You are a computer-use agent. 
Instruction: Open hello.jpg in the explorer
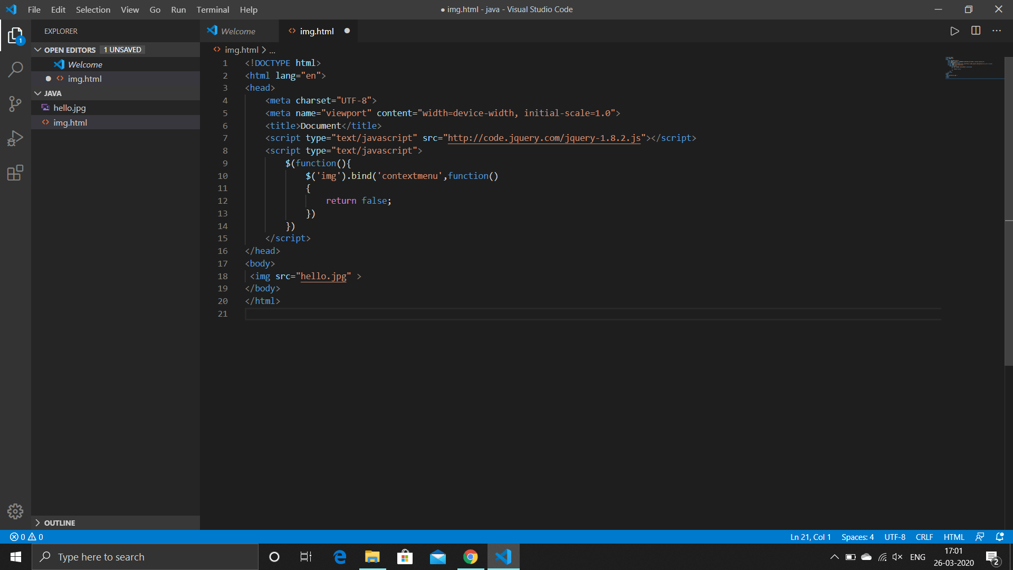69,108
